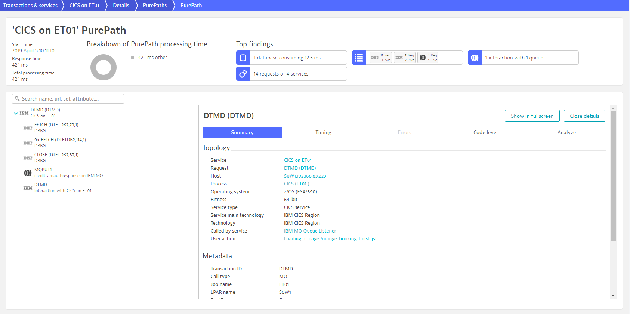
Task: Click the scrollbar down arrow
Action: click(x=613, y=296)
